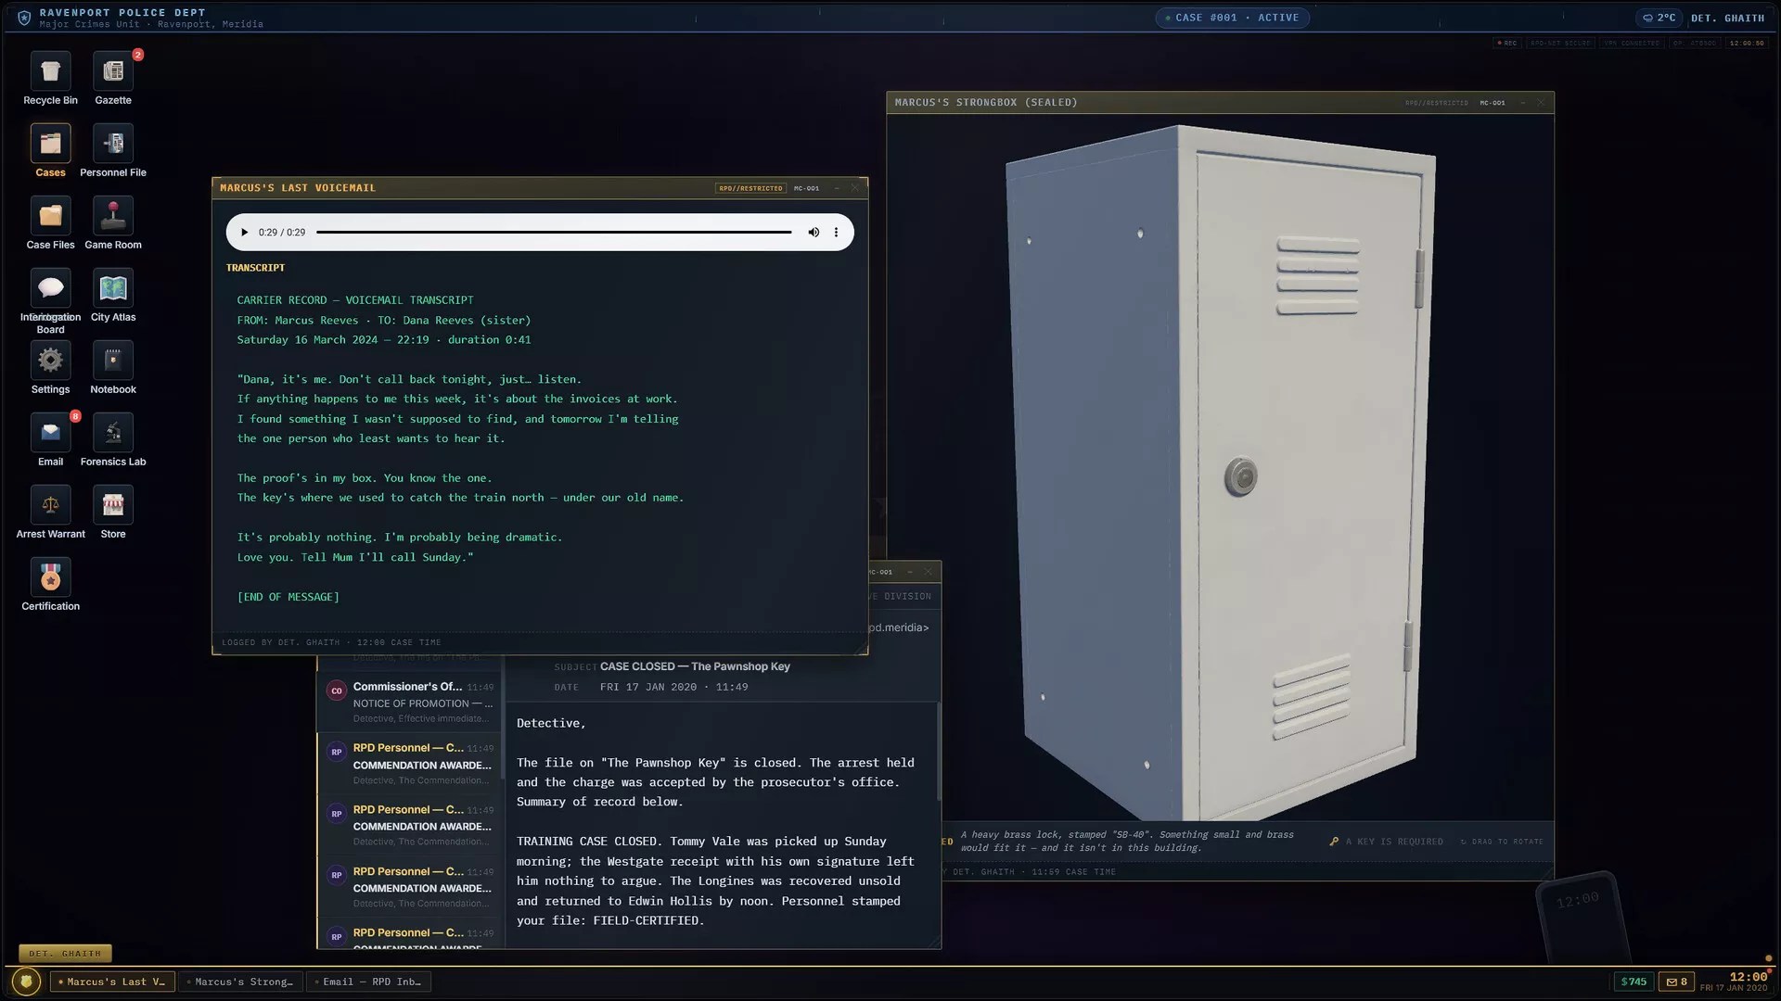Click the VPN CONNECTED status chip
This screenshot has width=1781, height=1001.
1632,43
